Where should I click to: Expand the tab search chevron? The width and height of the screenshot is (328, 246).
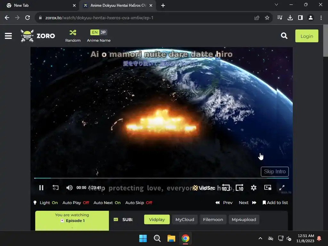(276, 4)
